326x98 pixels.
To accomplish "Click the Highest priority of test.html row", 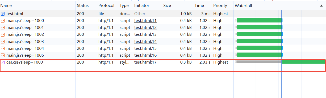I will (x=221, y=14).
